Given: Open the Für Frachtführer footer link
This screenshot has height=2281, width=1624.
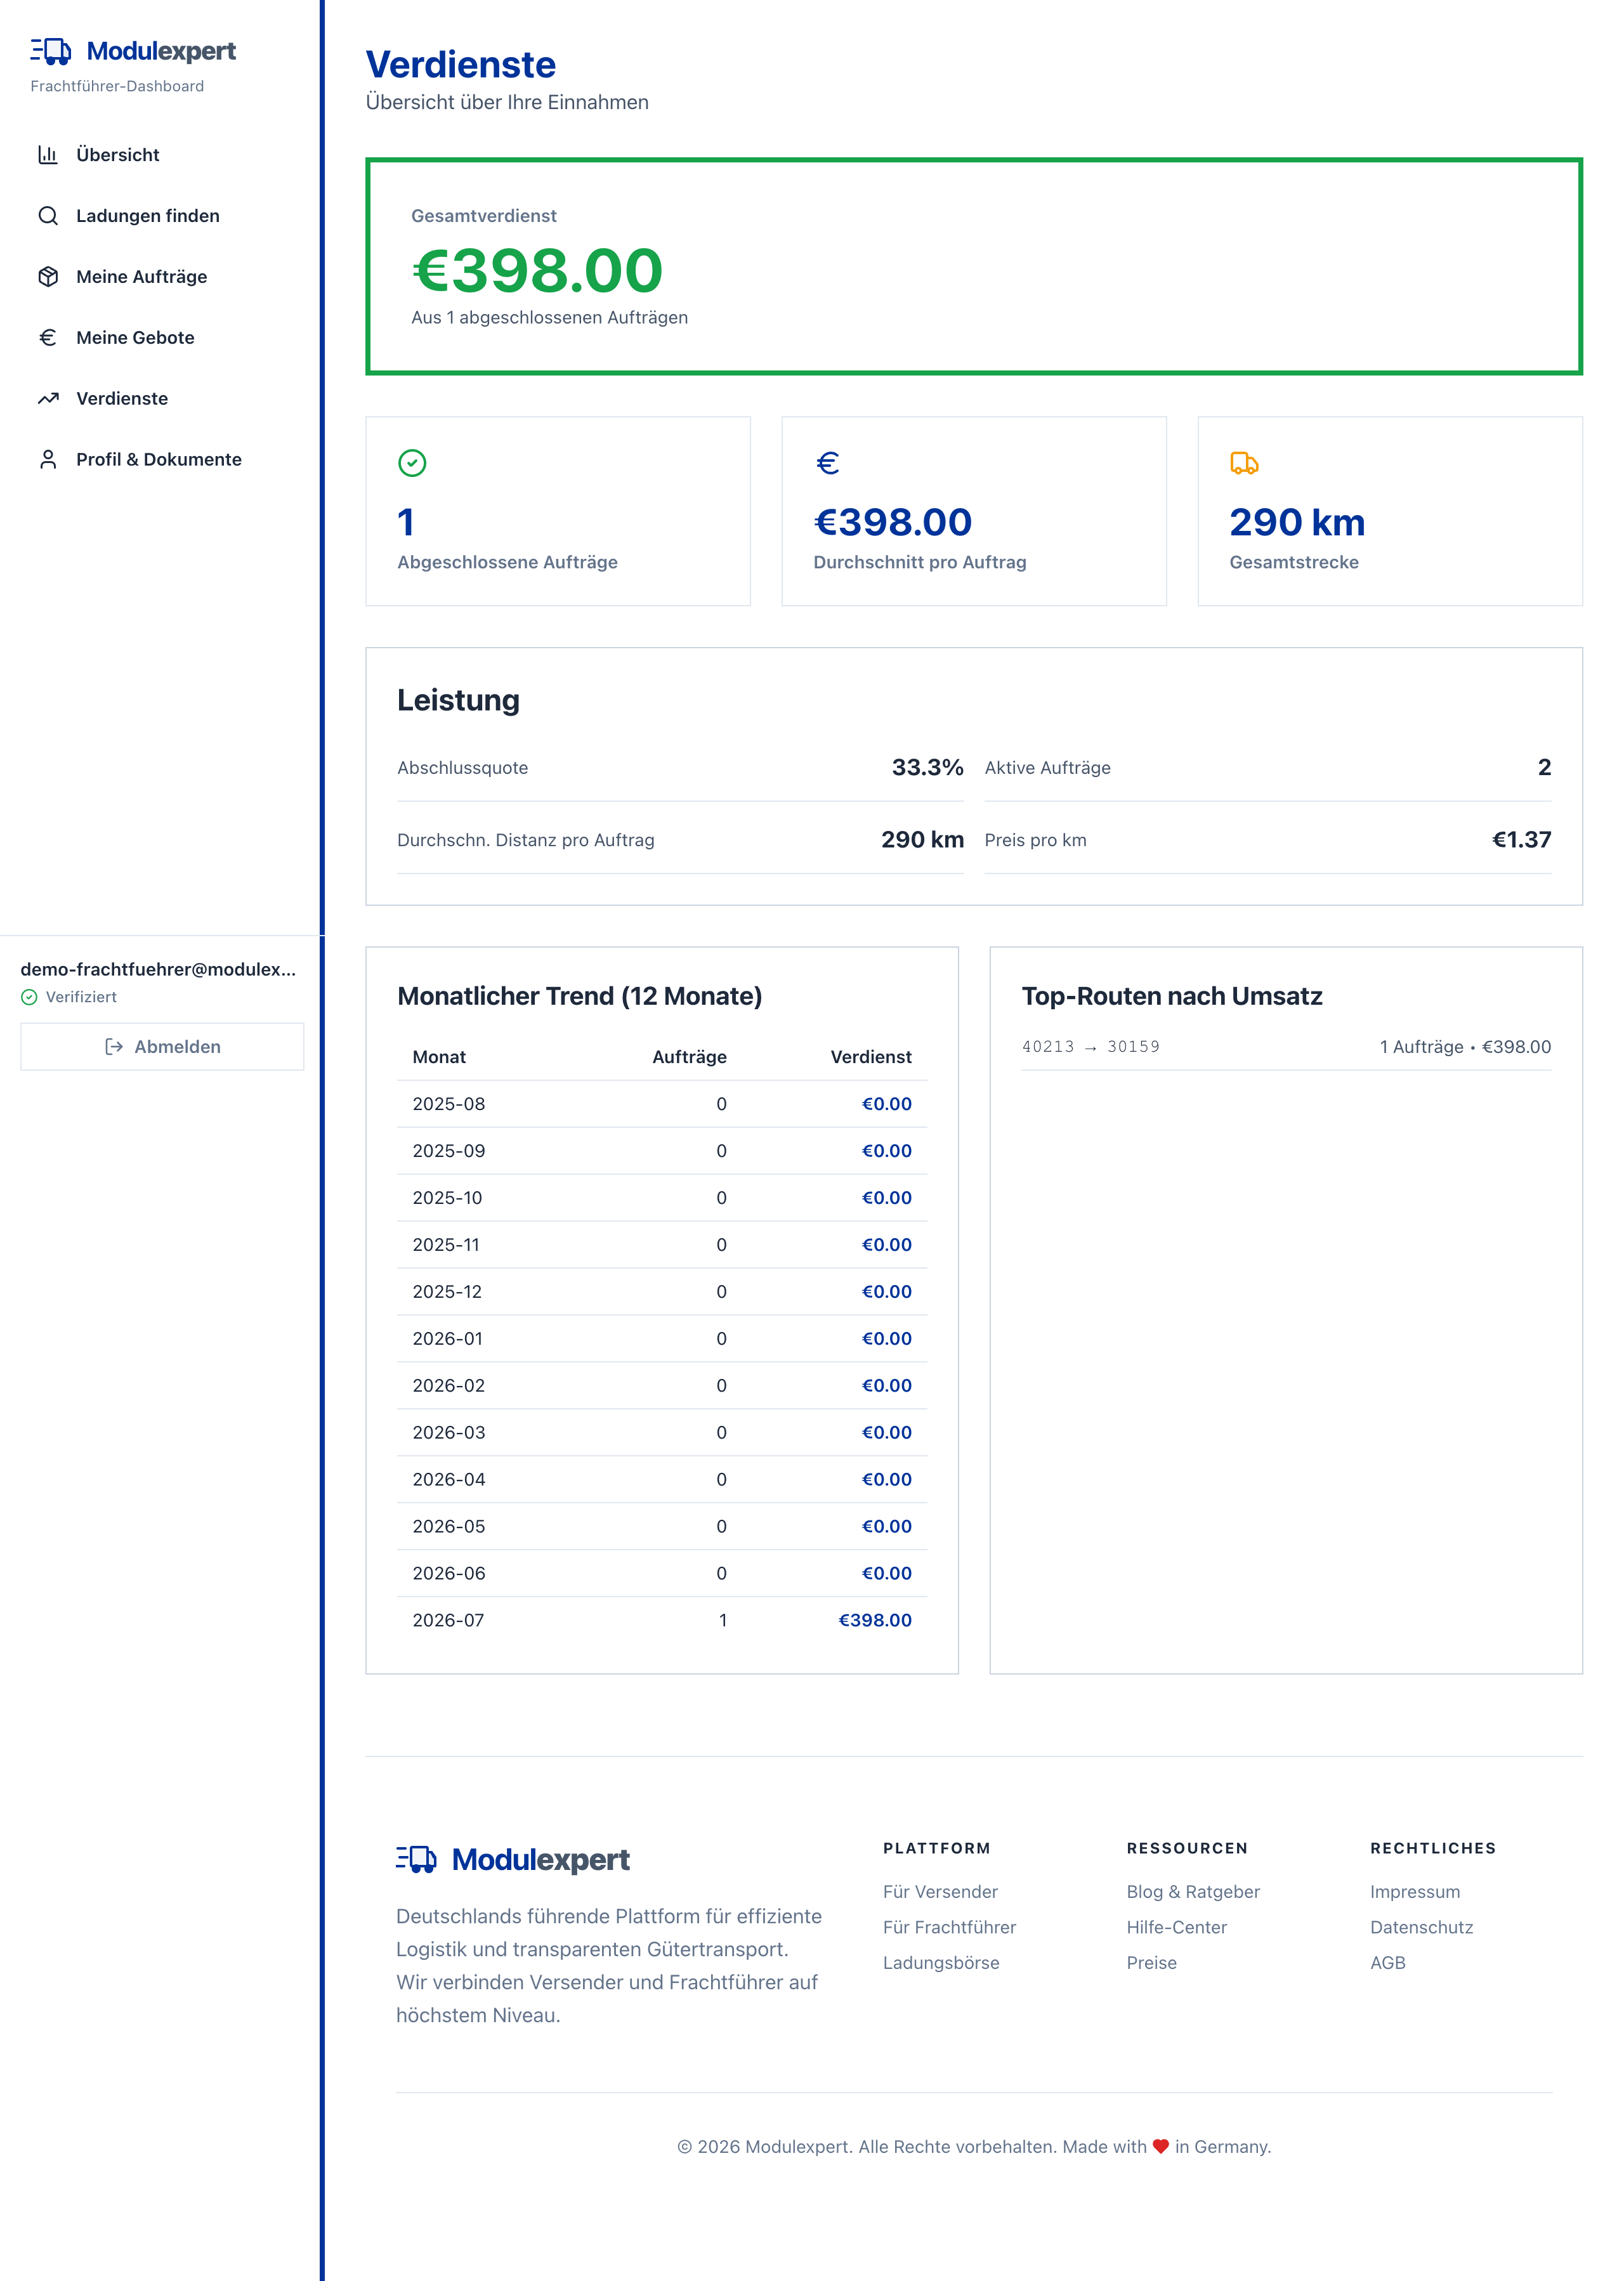Looking at the screenshot, I should tap(949, 1927).
